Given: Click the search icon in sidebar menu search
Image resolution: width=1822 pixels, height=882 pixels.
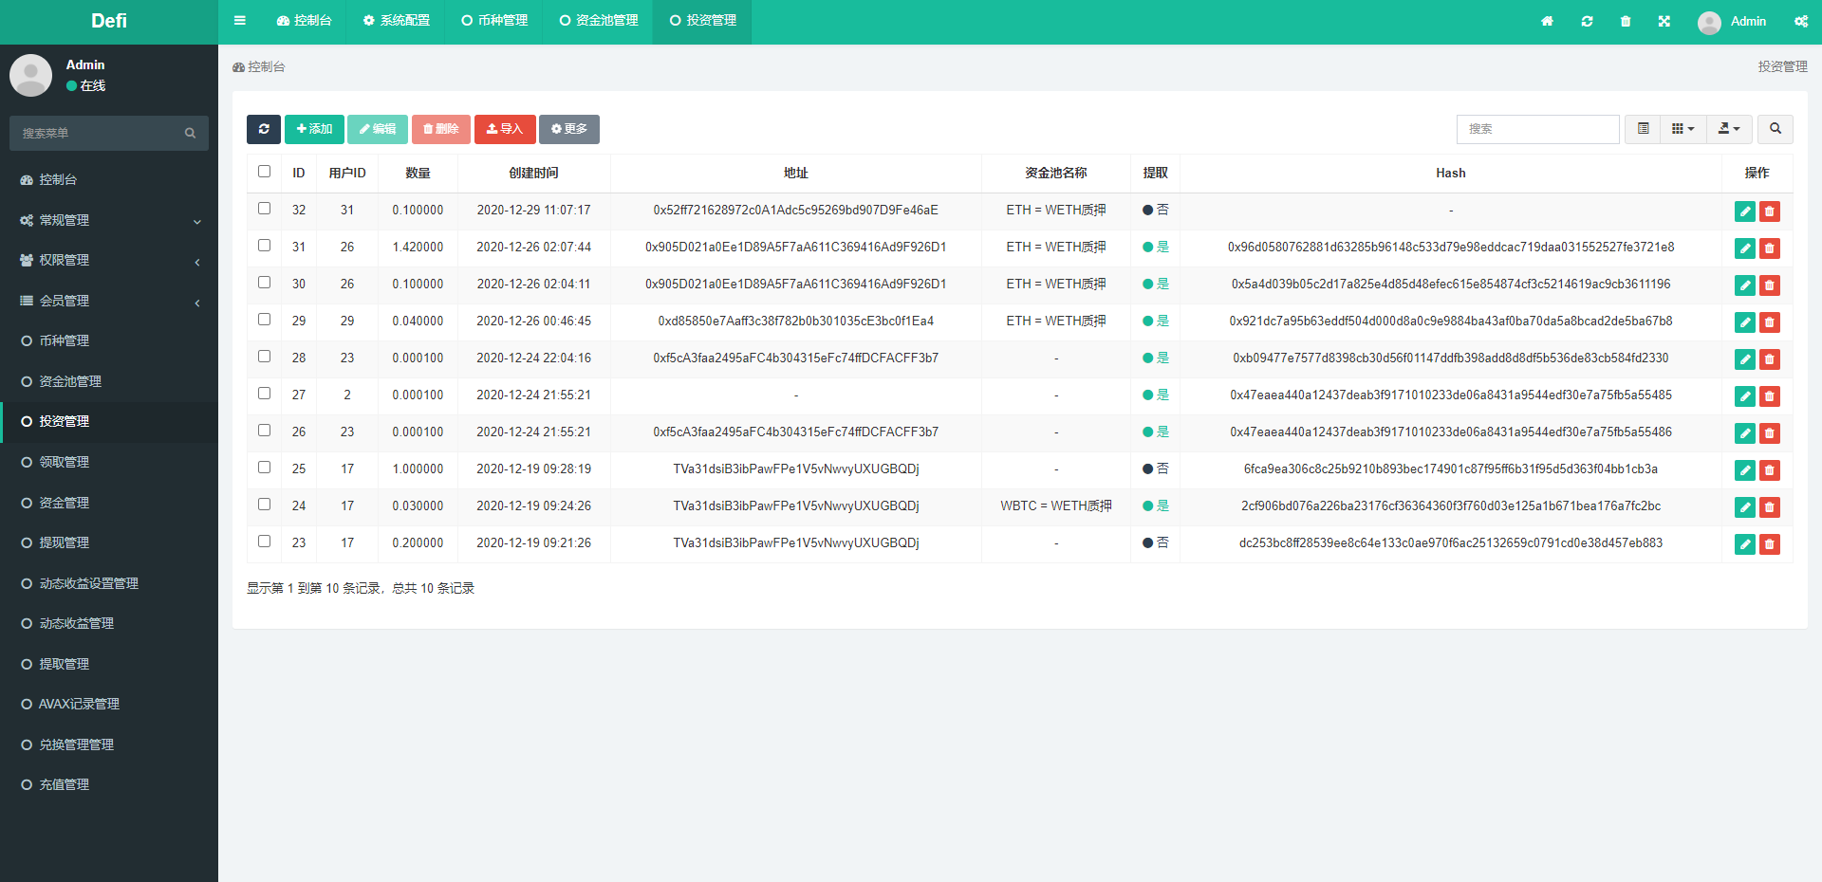Looking at the screenshot, I should click(190, 133).
